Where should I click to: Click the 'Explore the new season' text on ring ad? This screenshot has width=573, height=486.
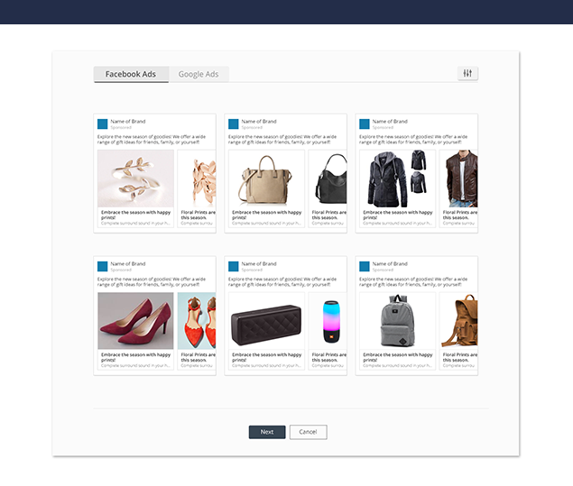click(152, 140)
